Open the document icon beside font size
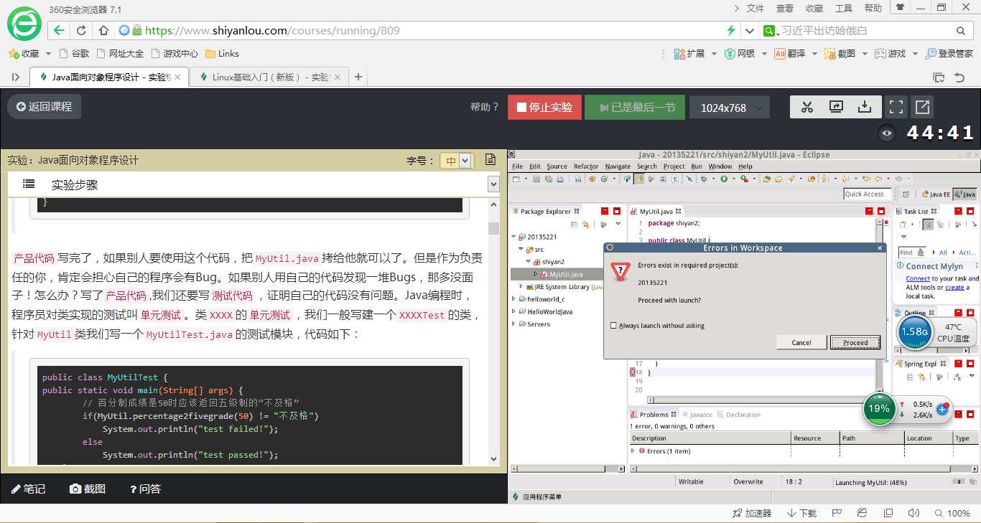981x523 pixels. point(490,160)
